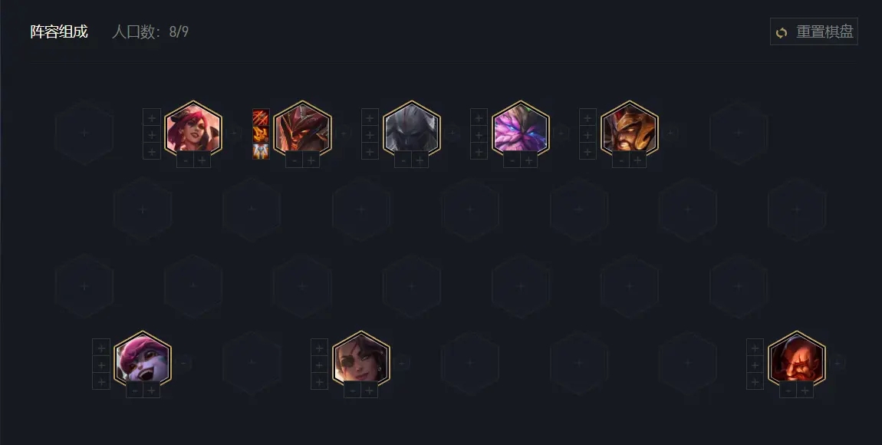Image resolution: width=882 pixels, height=445 pixels.
Task: Click the red claw slash item icon
Action: [x=261, y=117]
